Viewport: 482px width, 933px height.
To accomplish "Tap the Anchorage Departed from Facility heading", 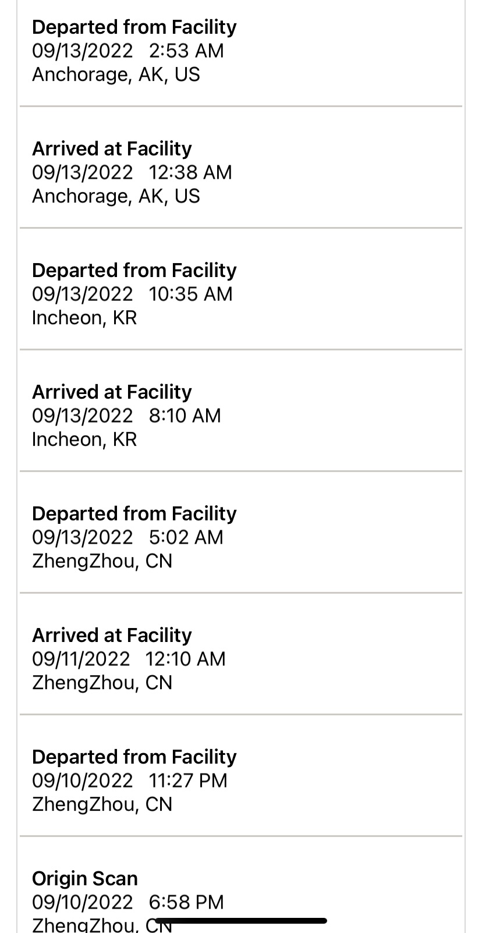I will pyautogui.click(x=134, y=27).
